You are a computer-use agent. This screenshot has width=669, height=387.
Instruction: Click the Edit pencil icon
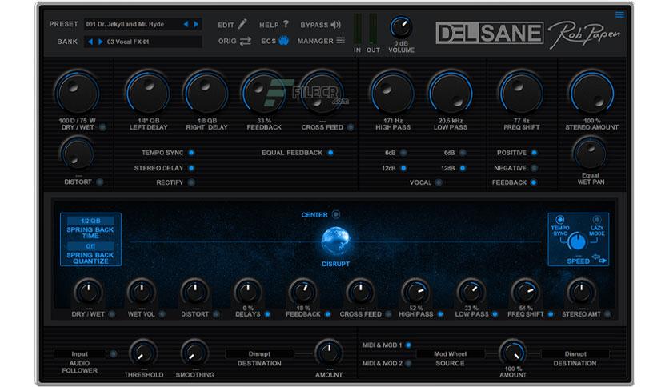242,24
